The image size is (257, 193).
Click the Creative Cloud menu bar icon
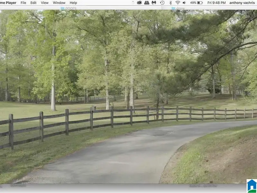[139, 3]
